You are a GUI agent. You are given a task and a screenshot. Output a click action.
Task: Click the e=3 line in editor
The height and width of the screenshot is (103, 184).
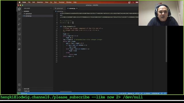61,15
